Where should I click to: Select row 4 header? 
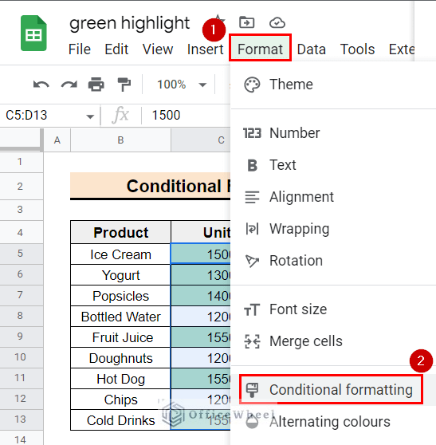coord(22,232)
